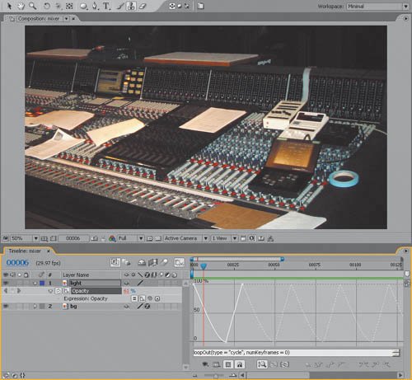412x380 pixels.
Task: Select the Pen tool
Action: click(95, 6)
